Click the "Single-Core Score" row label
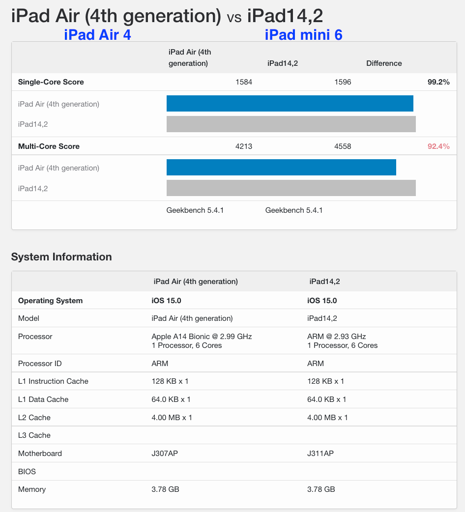465x512 pixels. pos(51,82)
